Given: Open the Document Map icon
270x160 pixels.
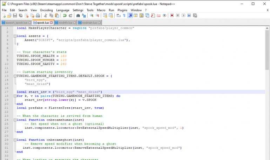Looking at the screenshot, I should tap(141, 16).
